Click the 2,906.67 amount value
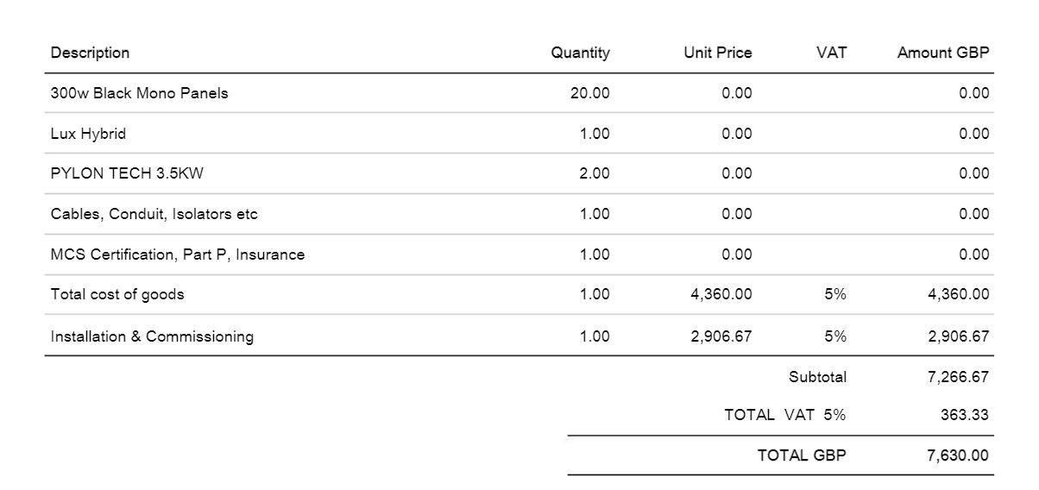1039x490 pixels. [x=959, y=336]
